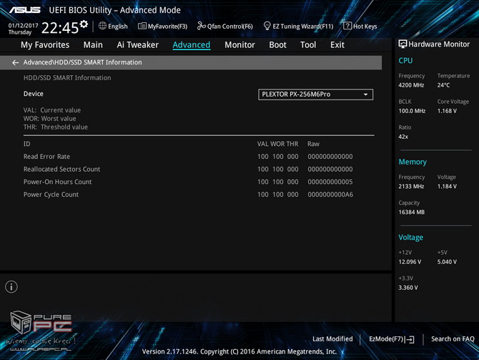
Task: Click the Qfan Control fan icon
Action: pos(202,26)
